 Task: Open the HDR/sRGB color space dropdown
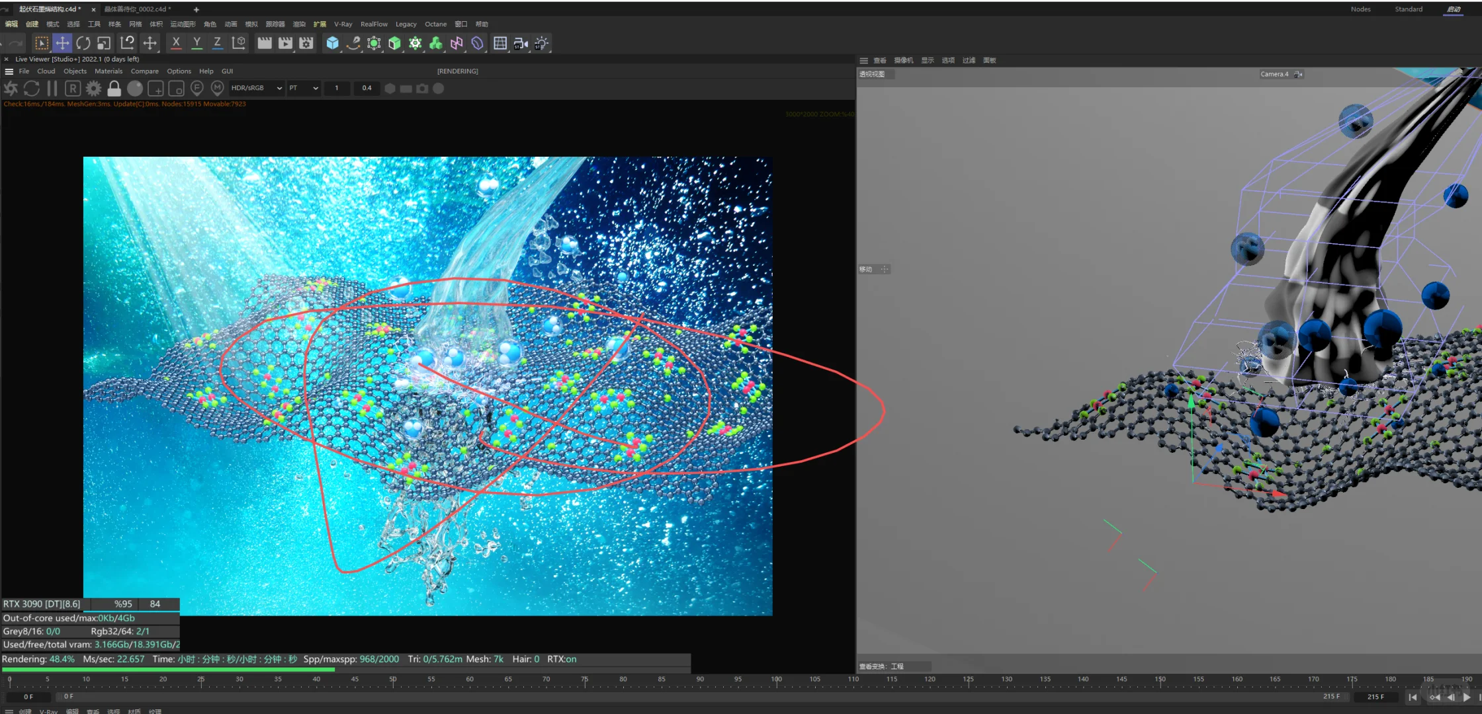click(x=256, y=88)
